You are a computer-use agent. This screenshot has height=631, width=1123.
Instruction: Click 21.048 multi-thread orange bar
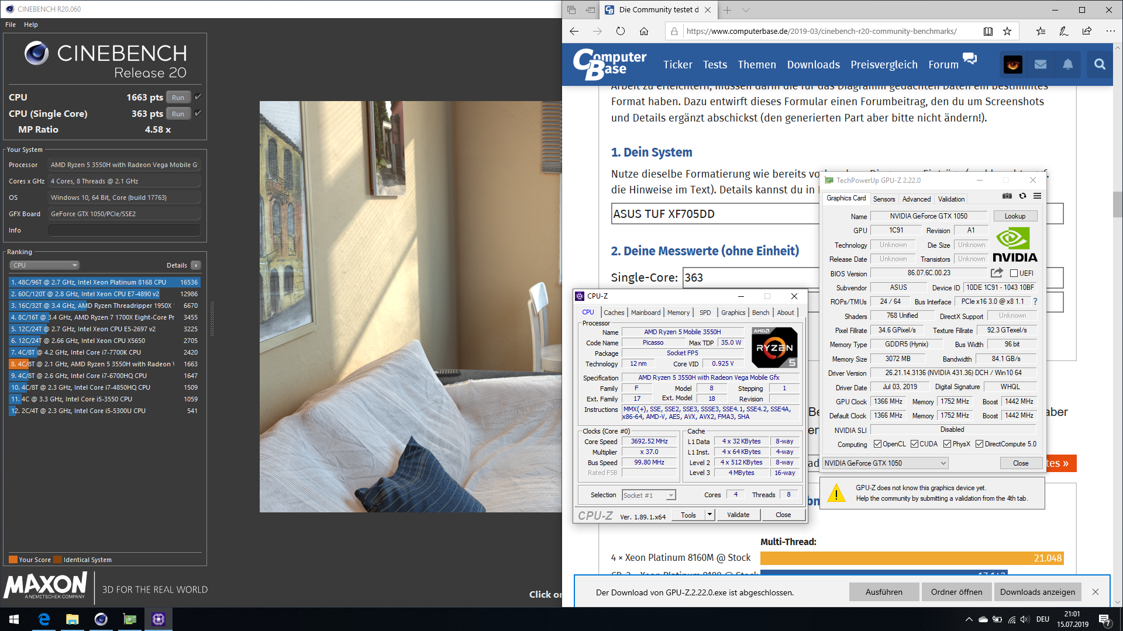click(x=911, y=558)
